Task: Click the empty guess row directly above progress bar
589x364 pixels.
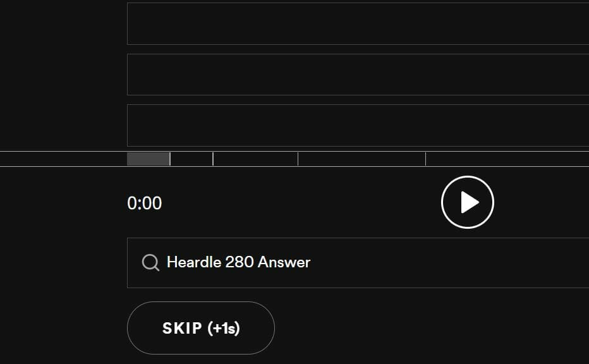Action: (358, 126)
